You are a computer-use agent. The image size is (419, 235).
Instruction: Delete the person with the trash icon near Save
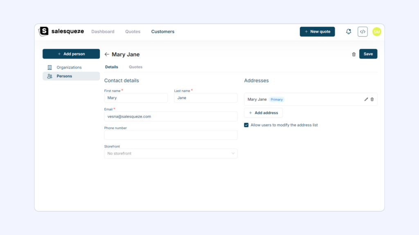click(354, 54)
